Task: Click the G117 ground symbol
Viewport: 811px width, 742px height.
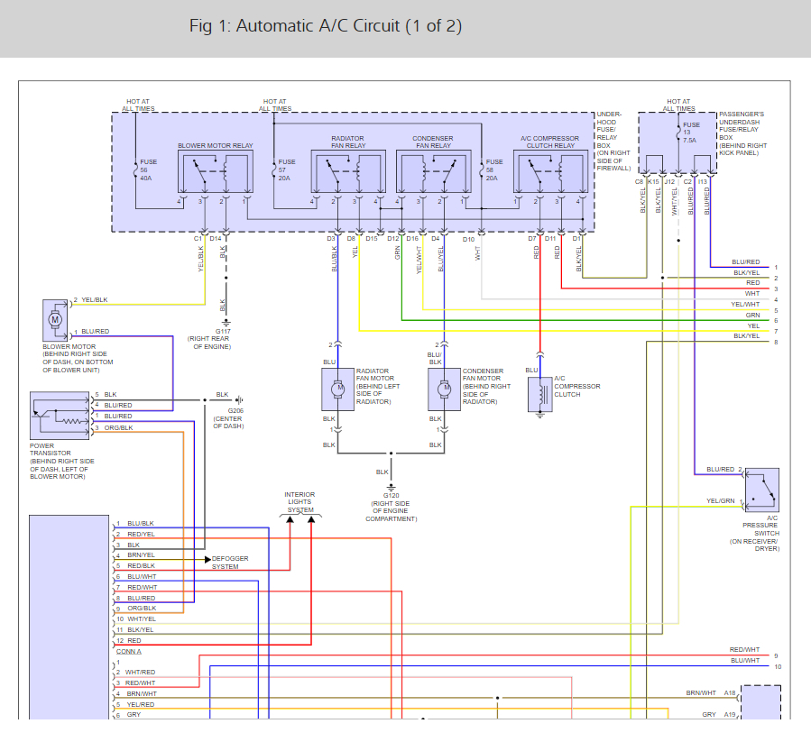Action: click(225, 321)
